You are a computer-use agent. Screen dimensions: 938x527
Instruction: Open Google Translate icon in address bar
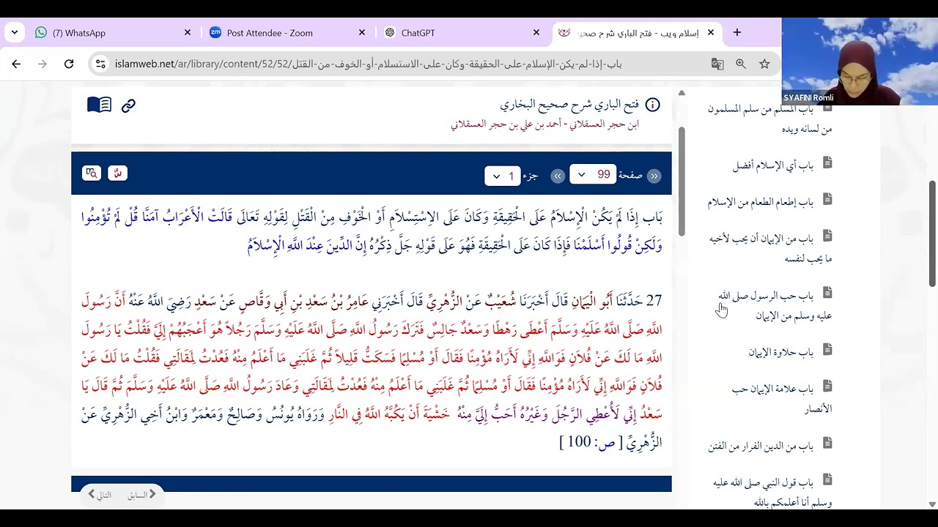click(717, 64)
